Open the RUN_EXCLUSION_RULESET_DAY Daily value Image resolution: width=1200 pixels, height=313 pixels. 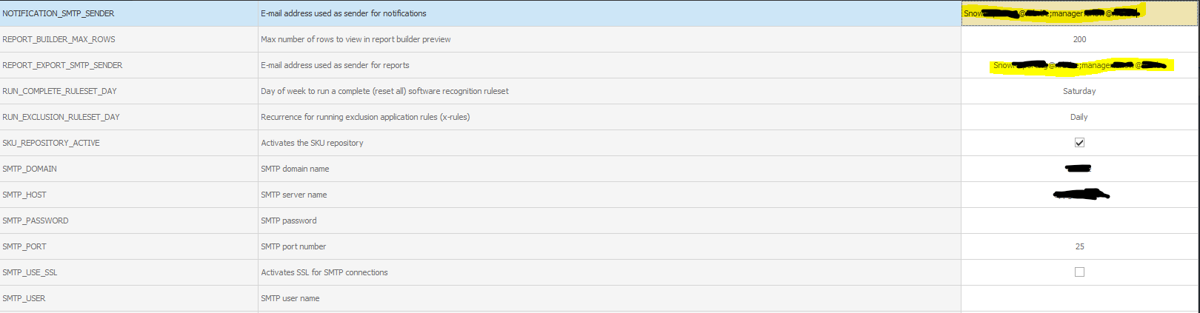click(x=1079, y=117)
